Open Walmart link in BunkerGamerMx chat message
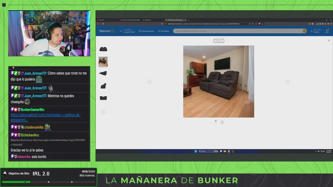This screenshot has width=333, height=187. click(46, 117)
